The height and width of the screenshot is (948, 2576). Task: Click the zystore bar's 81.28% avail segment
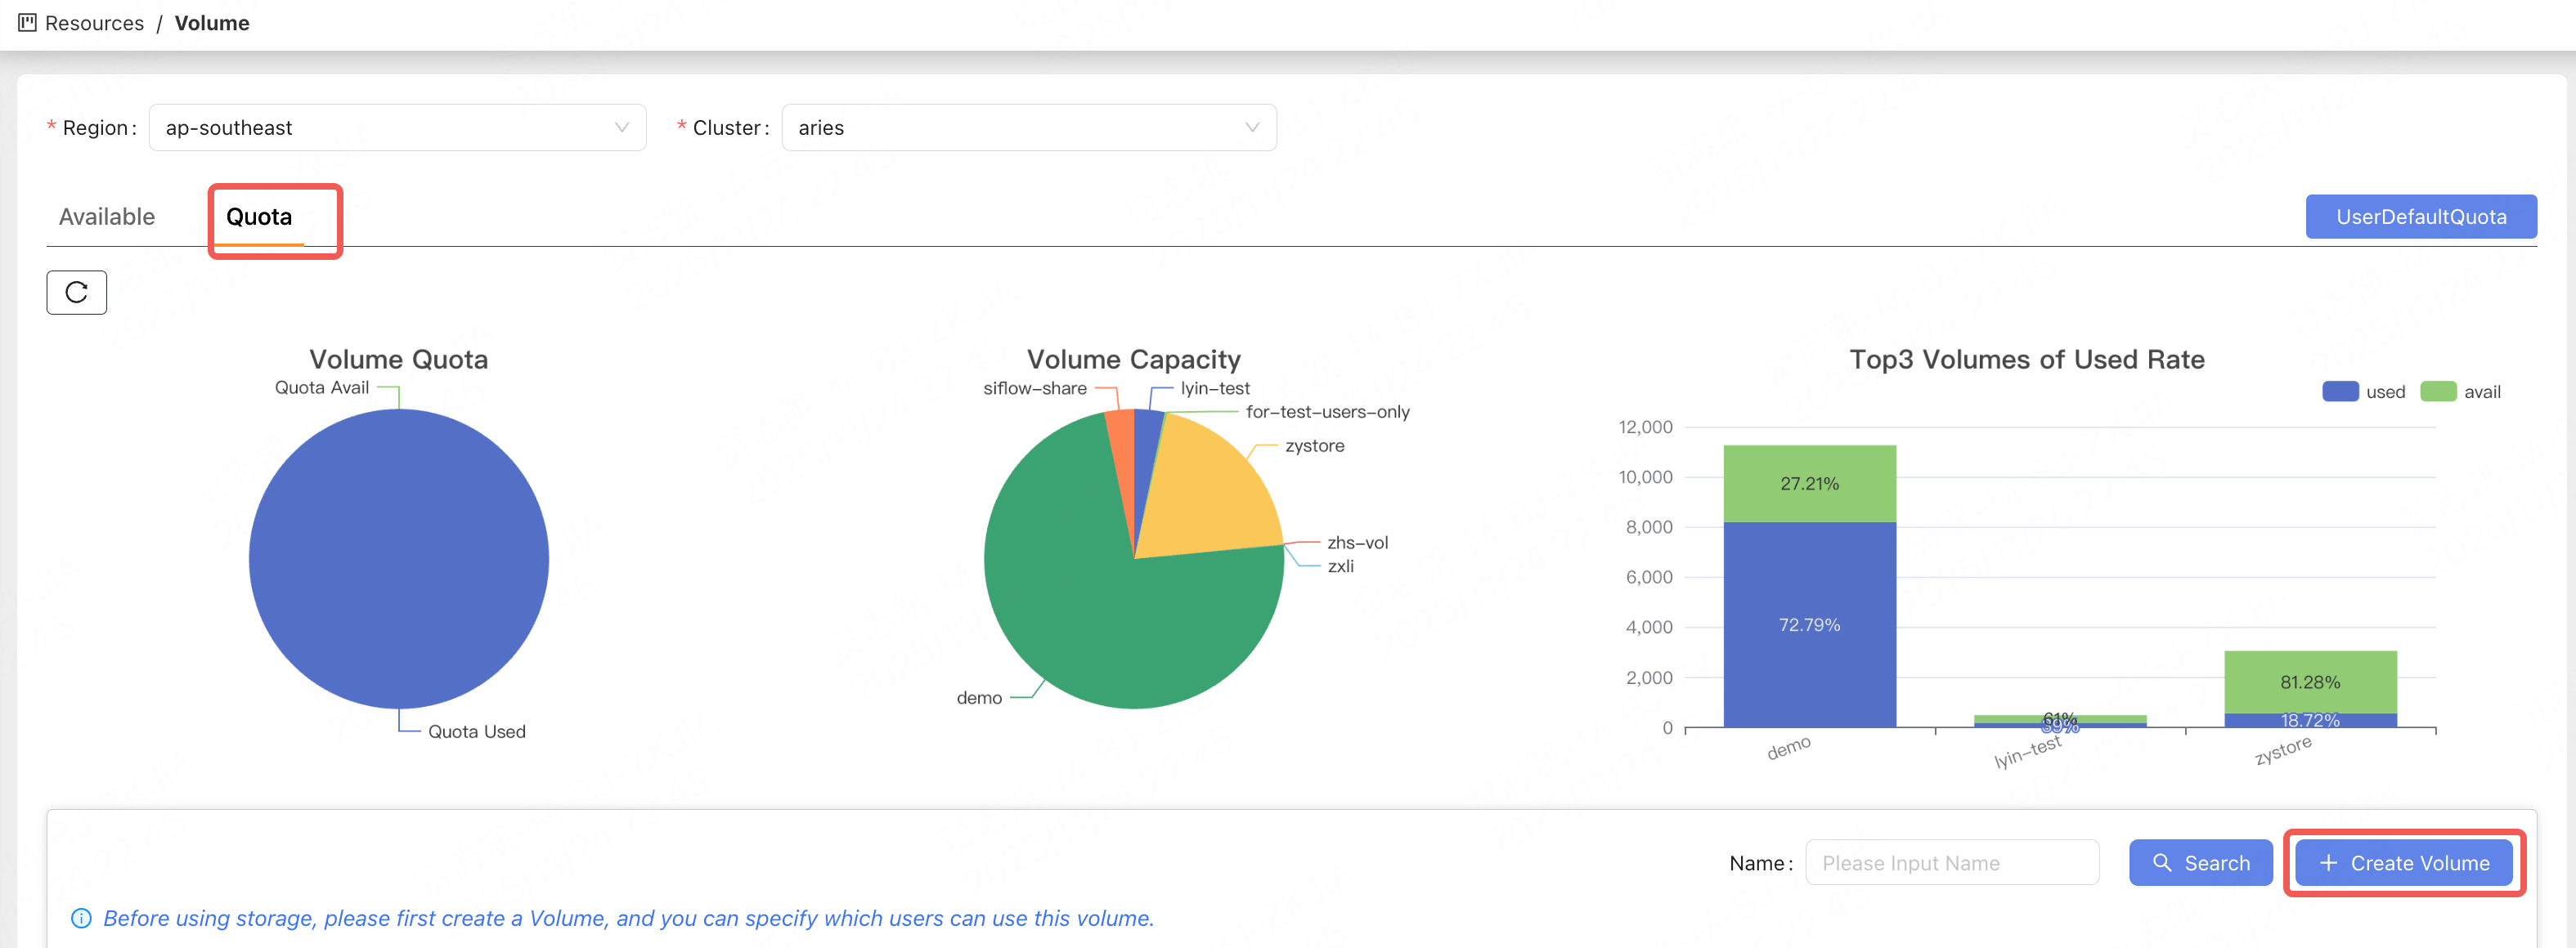click(2310, 682)
